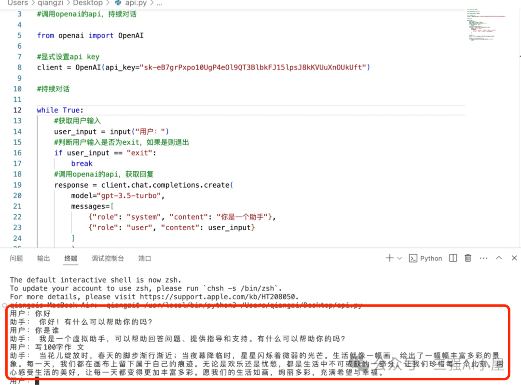
Task: Click the 'break' keyword on line 17
Action: point(82,164)
